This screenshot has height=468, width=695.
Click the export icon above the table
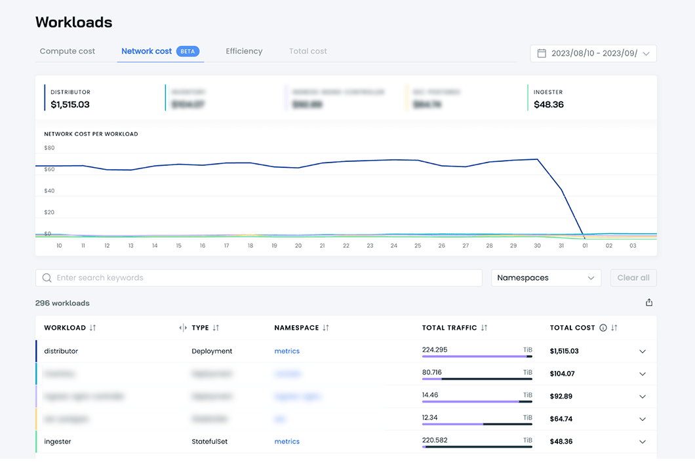coord(649,303)
